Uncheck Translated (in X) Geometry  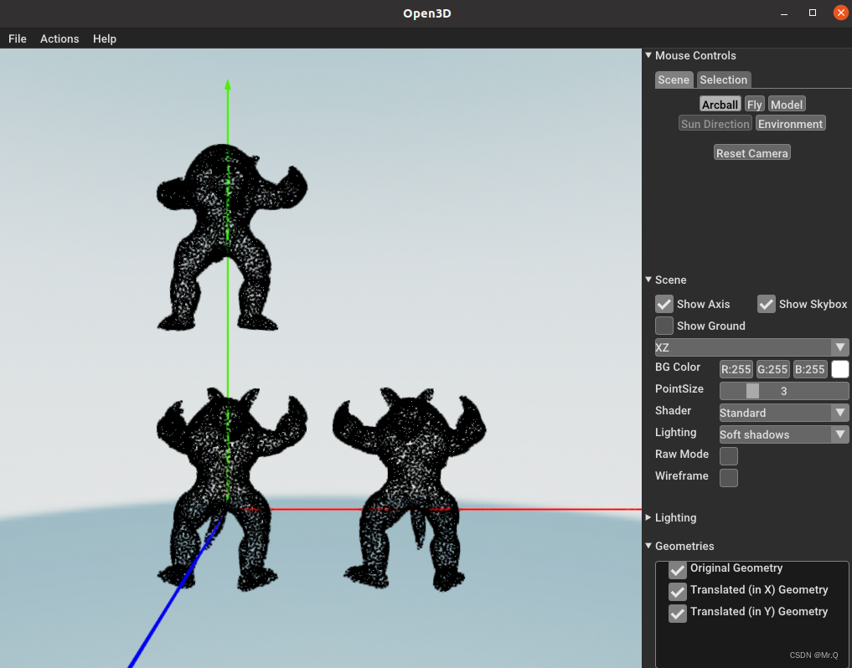tap(676, 592)
